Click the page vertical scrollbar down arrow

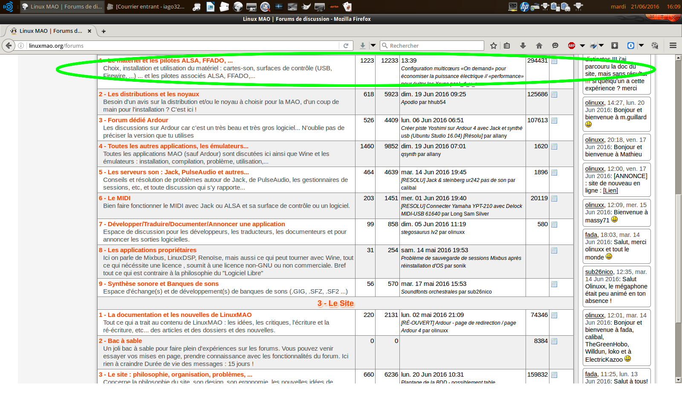click(678, 380)
